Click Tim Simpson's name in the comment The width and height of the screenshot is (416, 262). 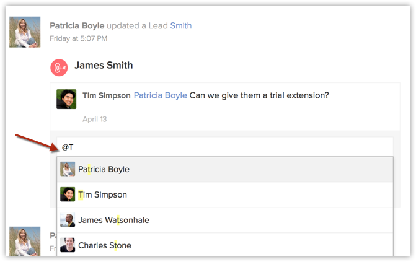pos(106,95)
